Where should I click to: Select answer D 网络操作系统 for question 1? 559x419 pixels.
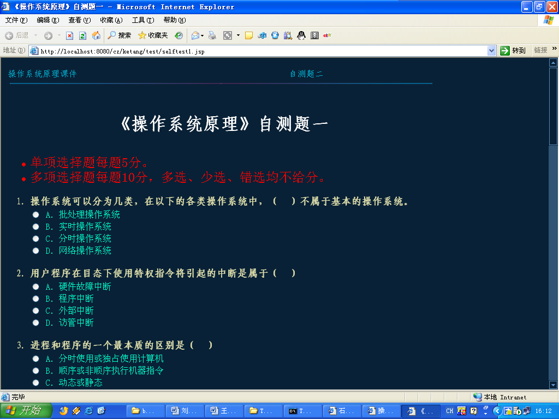coord(35,250)
